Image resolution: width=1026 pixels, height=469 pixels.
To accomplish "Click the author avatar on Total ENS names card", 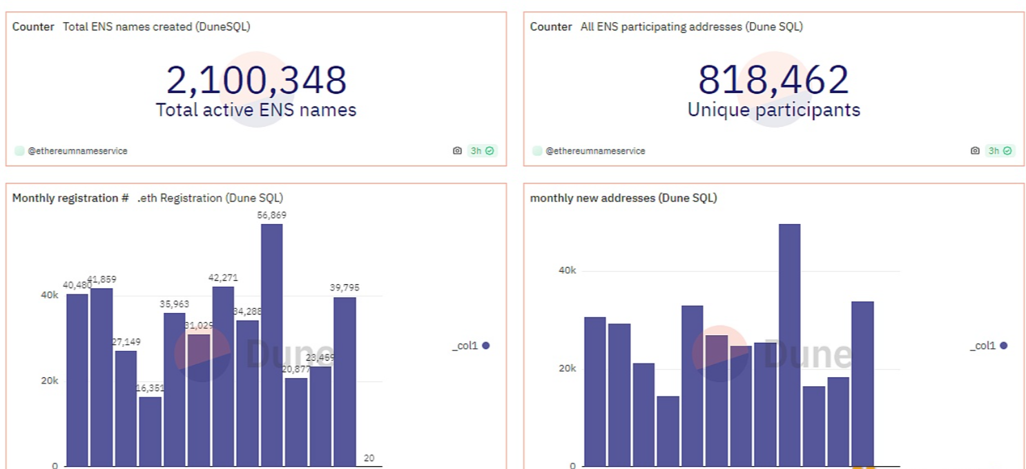I will [19, 150].
